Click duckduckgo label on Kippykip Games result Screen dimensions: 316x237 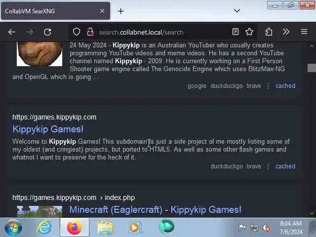227,166
